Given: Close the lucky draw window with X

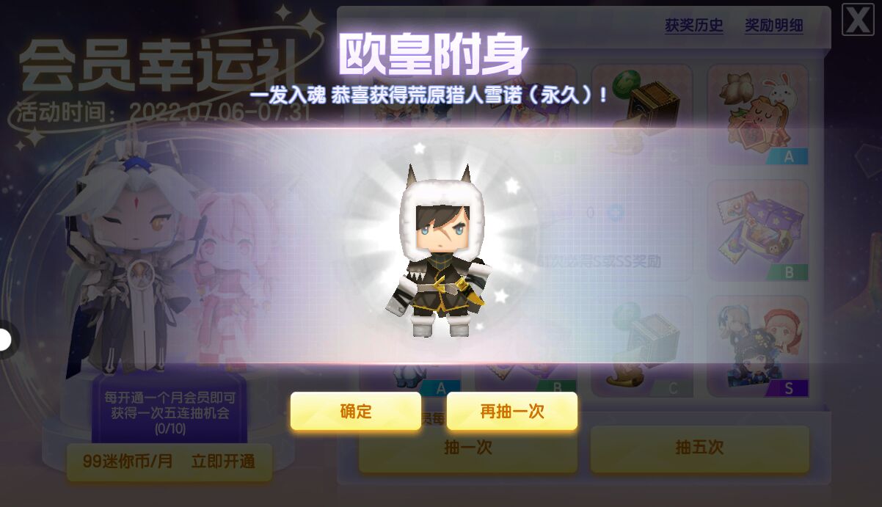Looking at the screenshot, I should click(858, 20).
